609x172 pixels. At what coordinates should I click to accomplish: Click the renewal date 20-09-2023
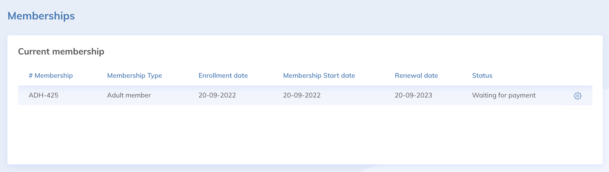(x=413, y=95)
